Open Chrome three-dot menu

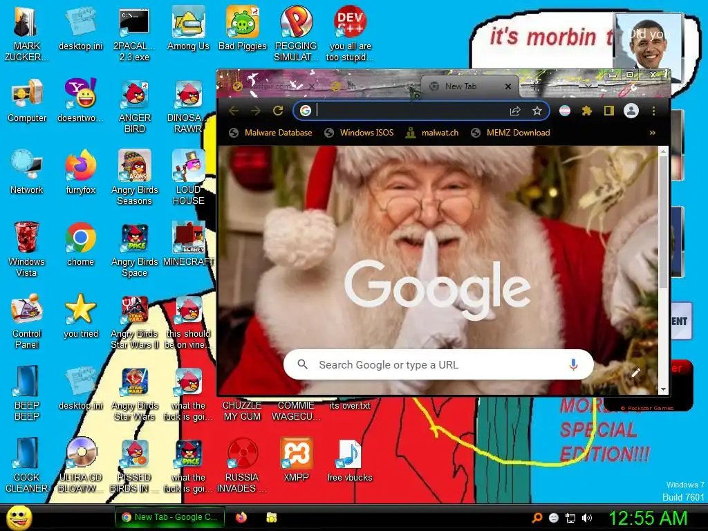pyautogui.click(x=653, y=111)
